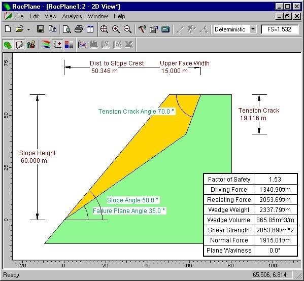Expand the Deterministic analysis type dropdown
304x281 pixels.
pos(253,29)
